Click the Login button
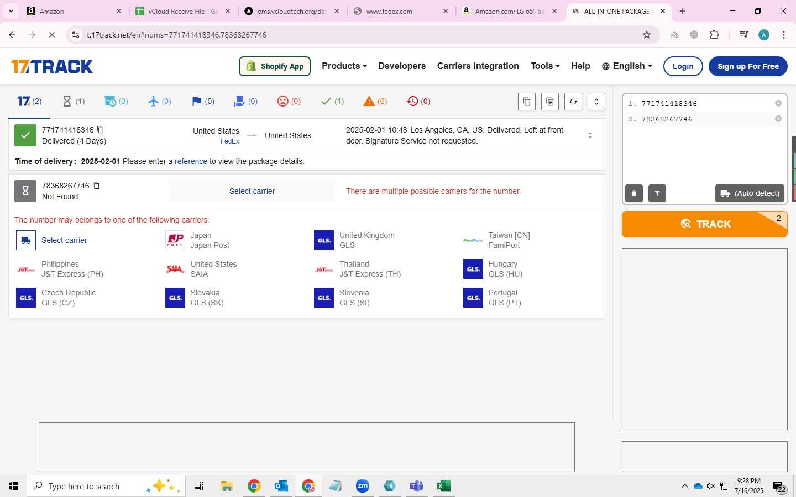 pos(683,66)
